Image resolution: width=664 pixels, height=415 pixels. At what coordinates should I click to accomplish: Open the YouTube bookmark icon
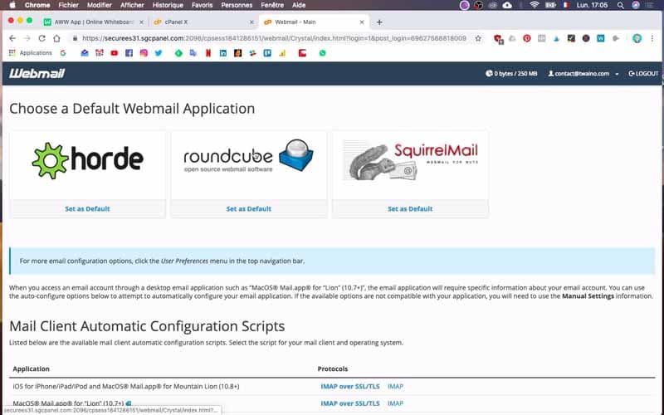[x=115, y=53]
